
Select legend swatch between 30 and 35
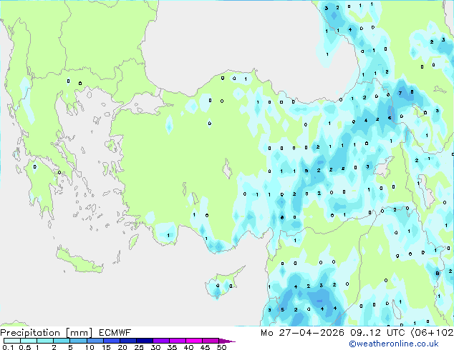tap(160, 341)
